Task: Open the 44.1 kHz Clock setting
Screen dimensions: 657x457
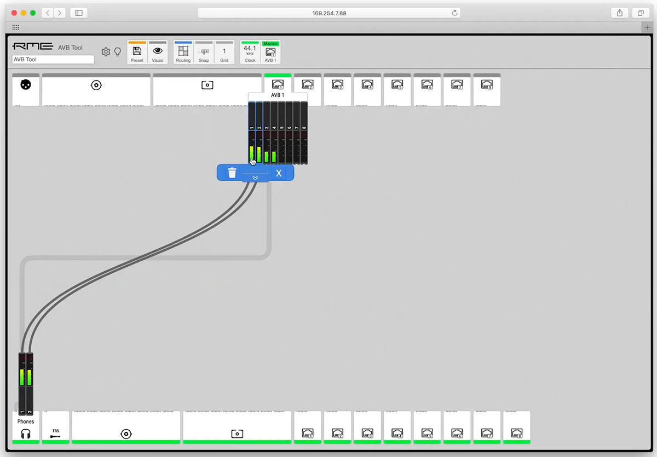Action: (250, 52)
